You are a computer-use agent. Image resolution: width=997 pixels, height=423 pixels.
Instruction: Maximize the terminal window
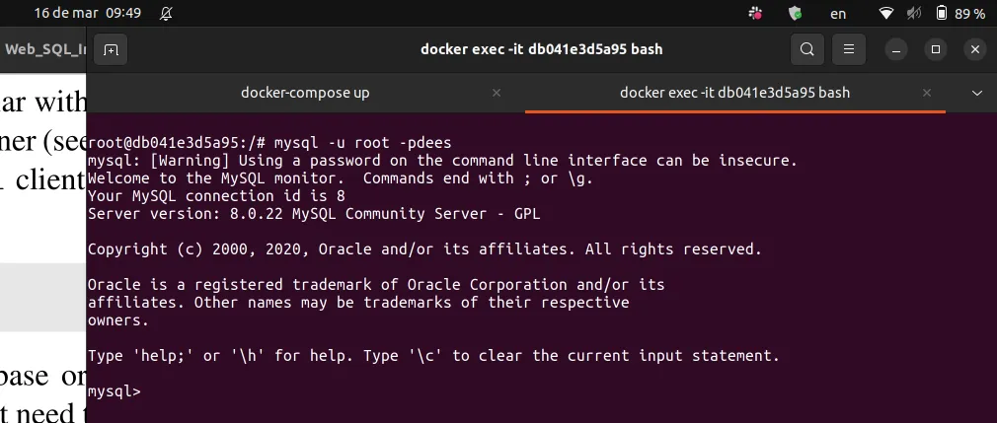click(936, 49)
